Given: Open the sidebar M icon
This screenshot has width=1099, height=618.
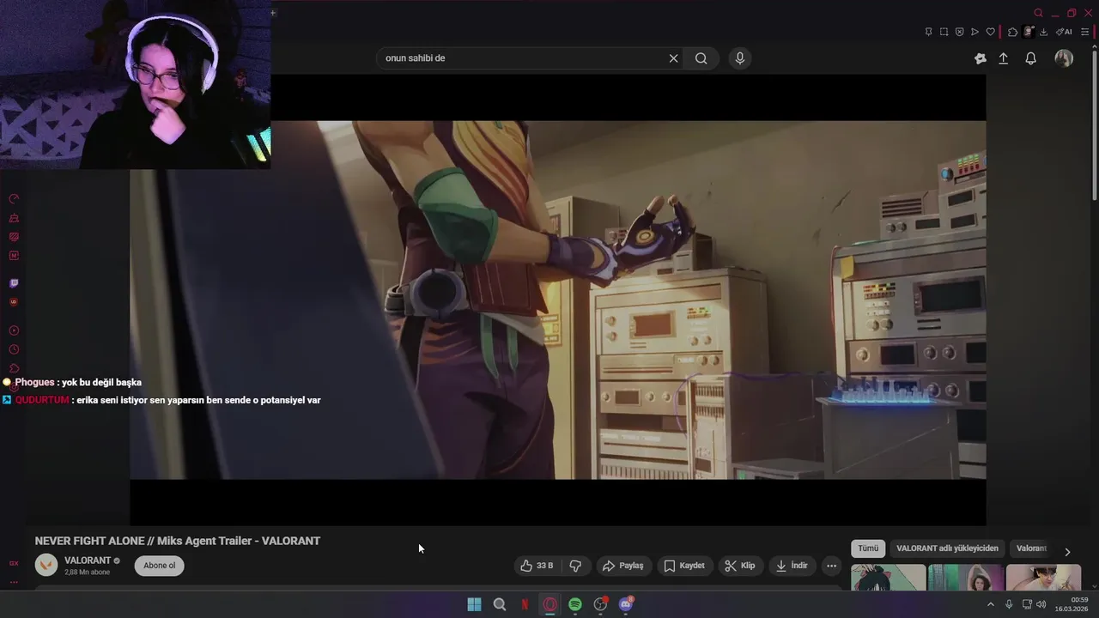Looking at the screenshot, I should (x=14, y=256).
